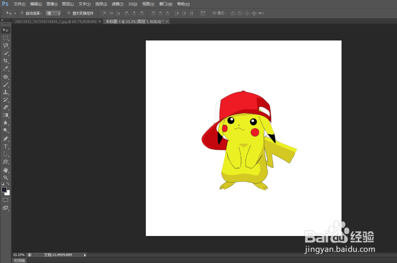The height and width of the screenshot is (263, 397).
Task: Choose the Eraser tool
Action: coord(6,108)
